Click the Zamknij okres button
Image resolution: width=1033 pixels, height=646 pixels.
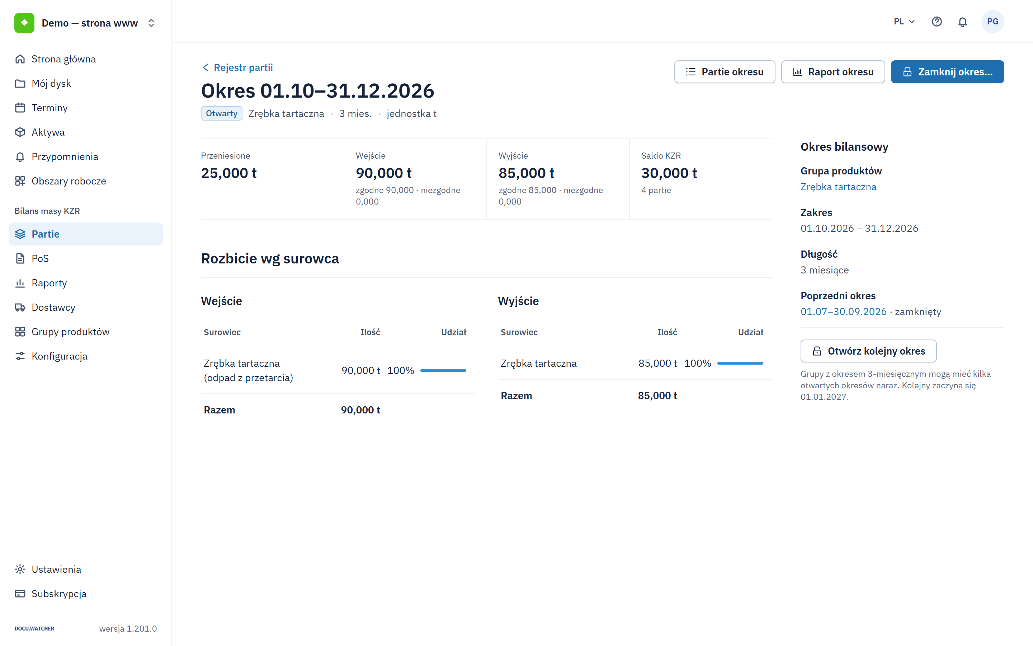(947, 72)
